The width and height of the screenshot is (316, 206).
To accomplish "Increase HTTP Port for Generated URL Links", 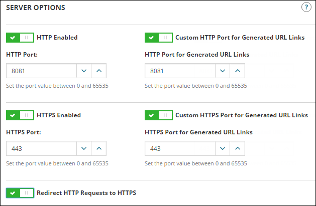I will (x=238, y=71).
